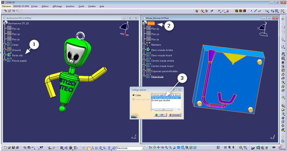Open the Edition menu
This screenshot has width=287, height=151.
[45, 6]
